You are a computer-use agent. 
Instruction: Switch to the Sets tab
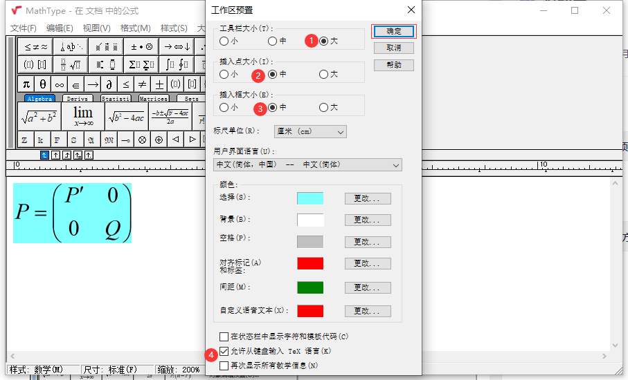pos(191,98)
